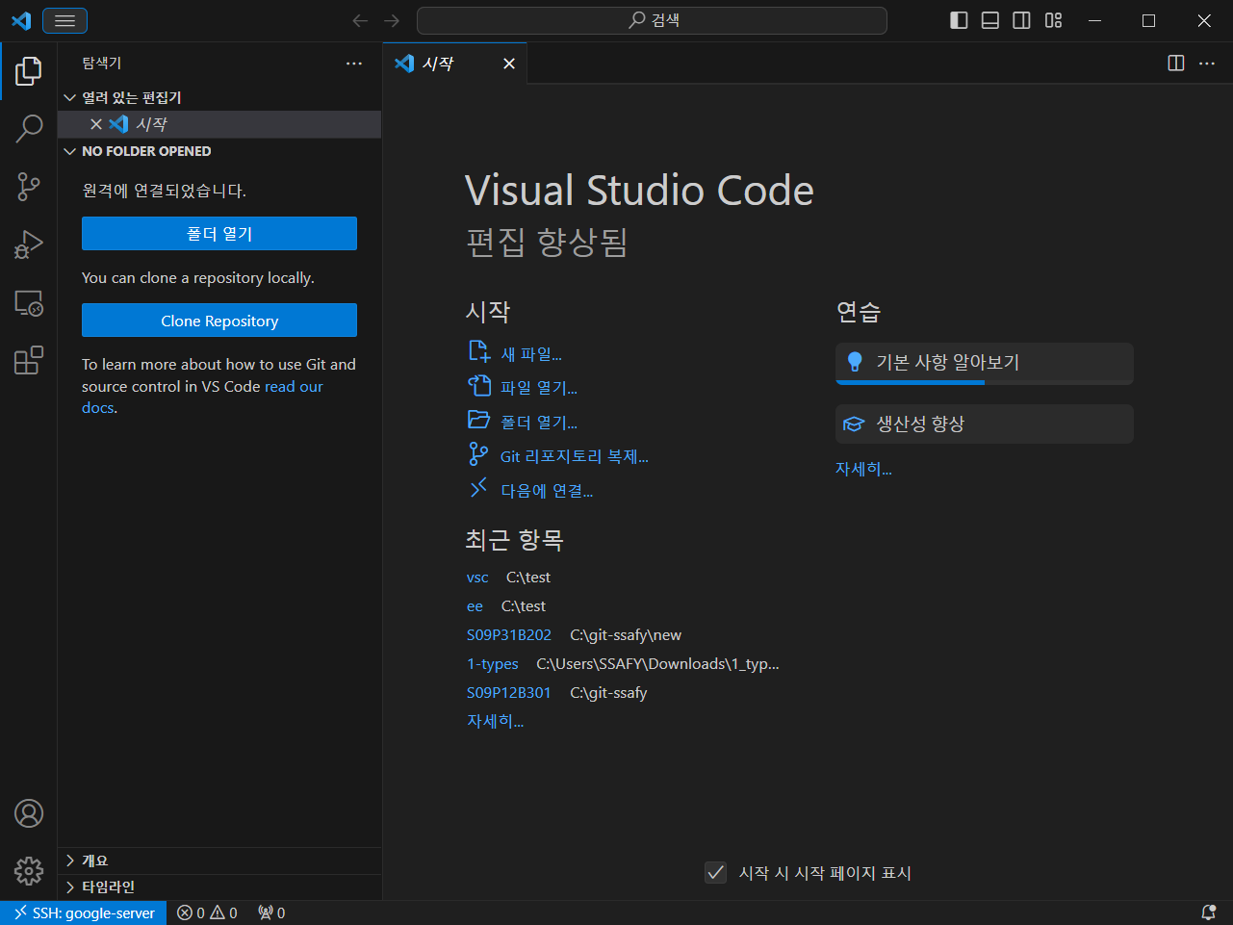Open the 탐색기 panel more actions ellipsis

click(x=354, y=64)
